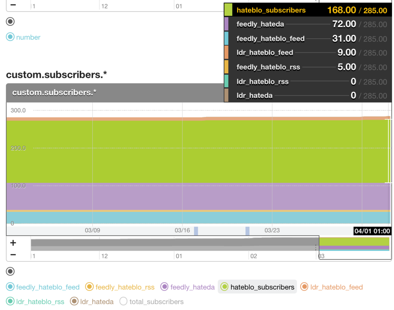The image size is (394, 310).
Task: Click the ldr_hateblo_rss label in the tooltip
Action: point(262,82)
